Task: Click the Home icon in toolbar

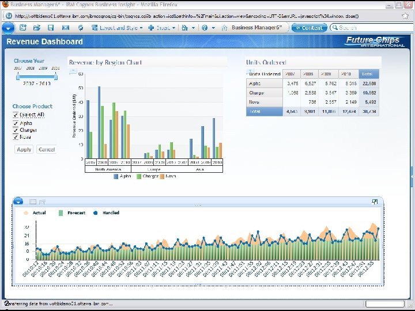Action: [x=224, y=28]
